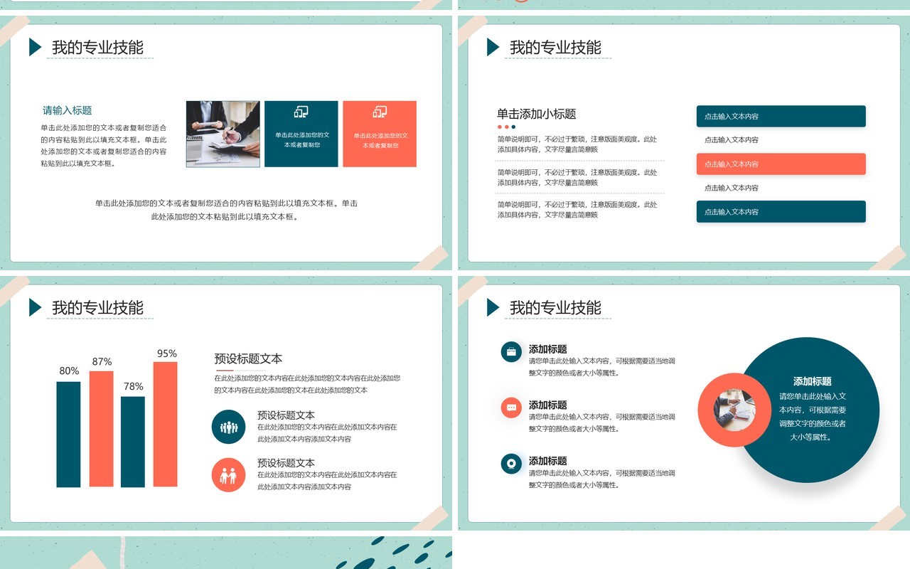Click the devices icon in teal card
Screen dimensions: 910x569
pyautogui.click(x=301, y=112)
